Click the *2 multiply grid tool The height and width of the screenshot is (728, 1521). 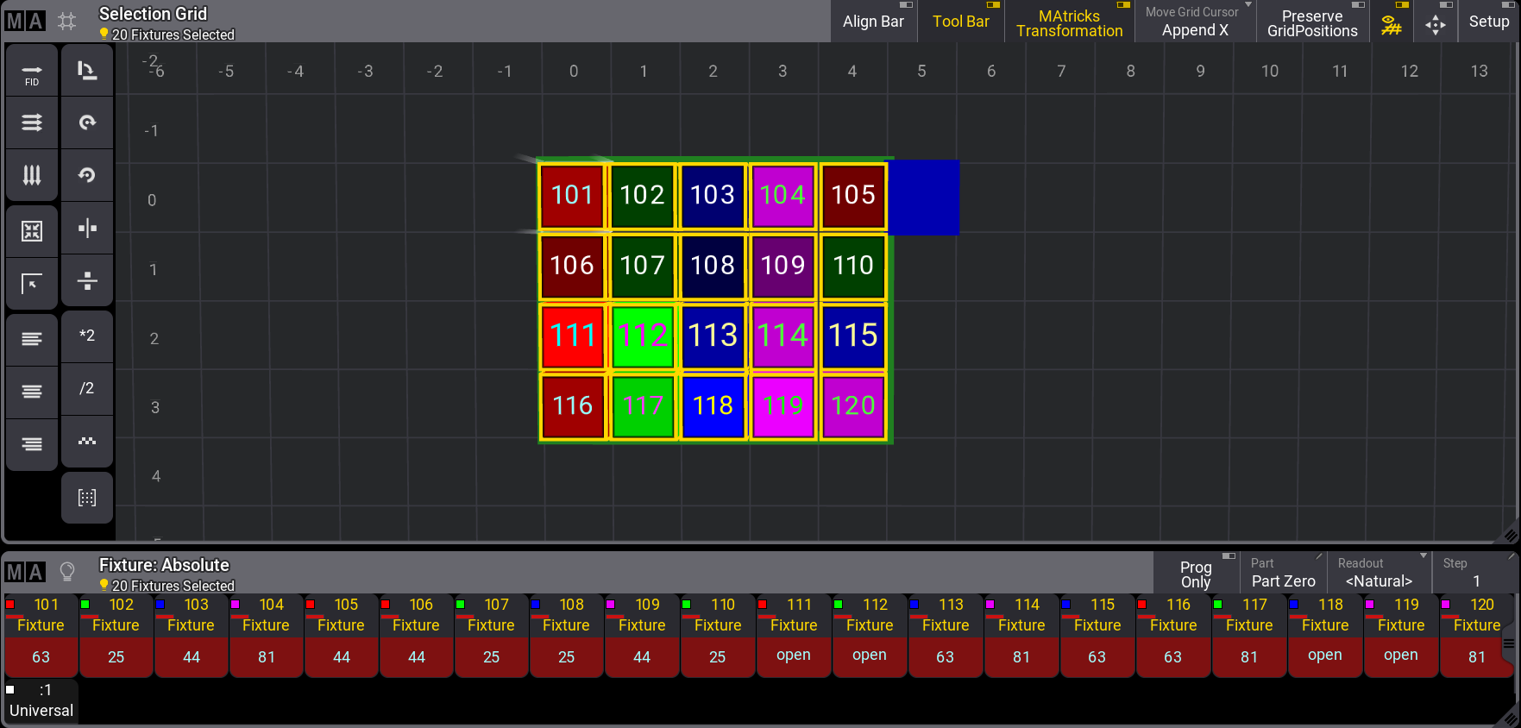(87, 336)
